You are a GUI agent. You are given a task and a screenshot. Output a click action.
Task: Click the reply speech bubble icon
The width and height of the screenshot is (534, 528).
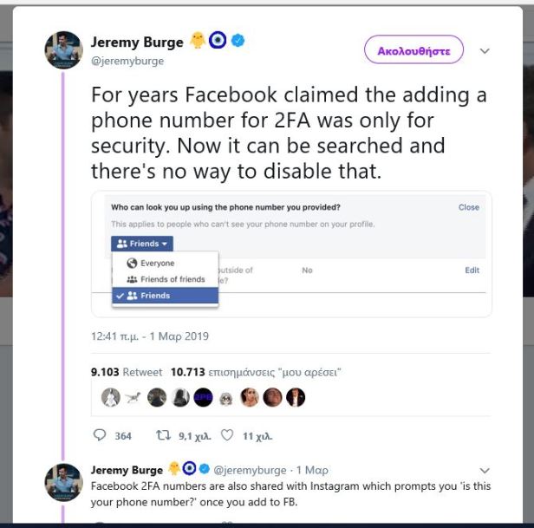100,435
